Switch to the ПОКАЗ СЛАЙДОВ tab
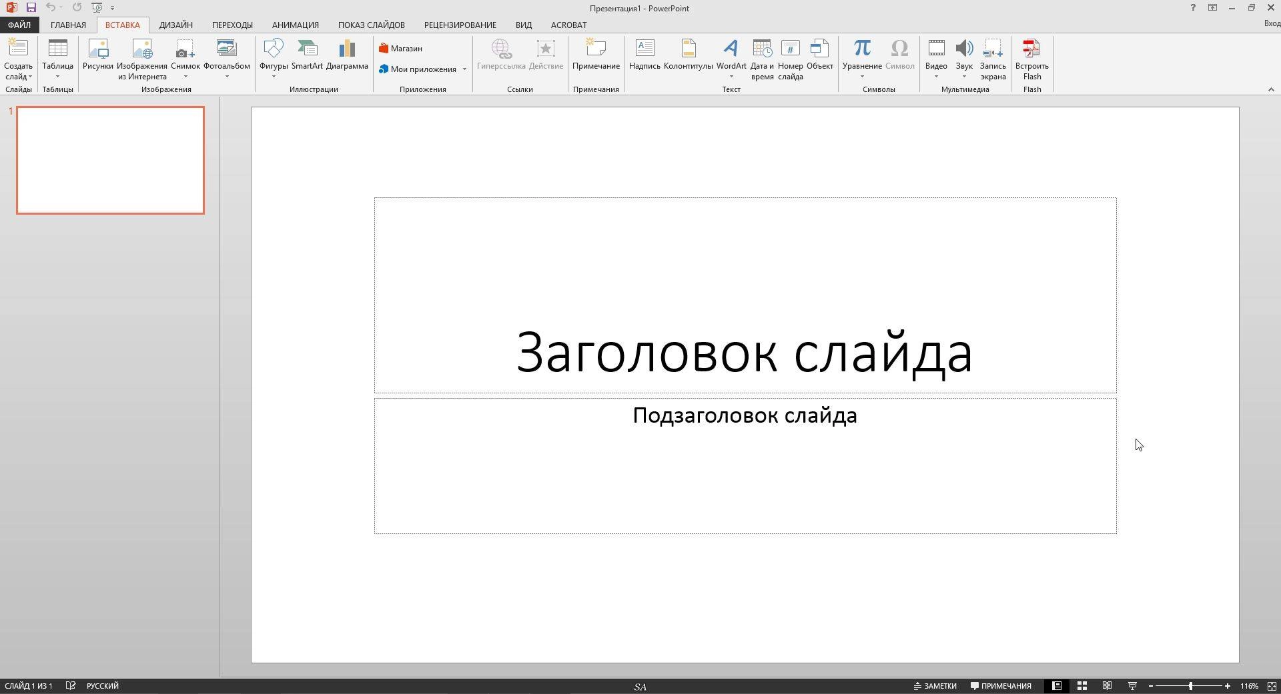1281x694 pixels. click(x=371, y=25)
